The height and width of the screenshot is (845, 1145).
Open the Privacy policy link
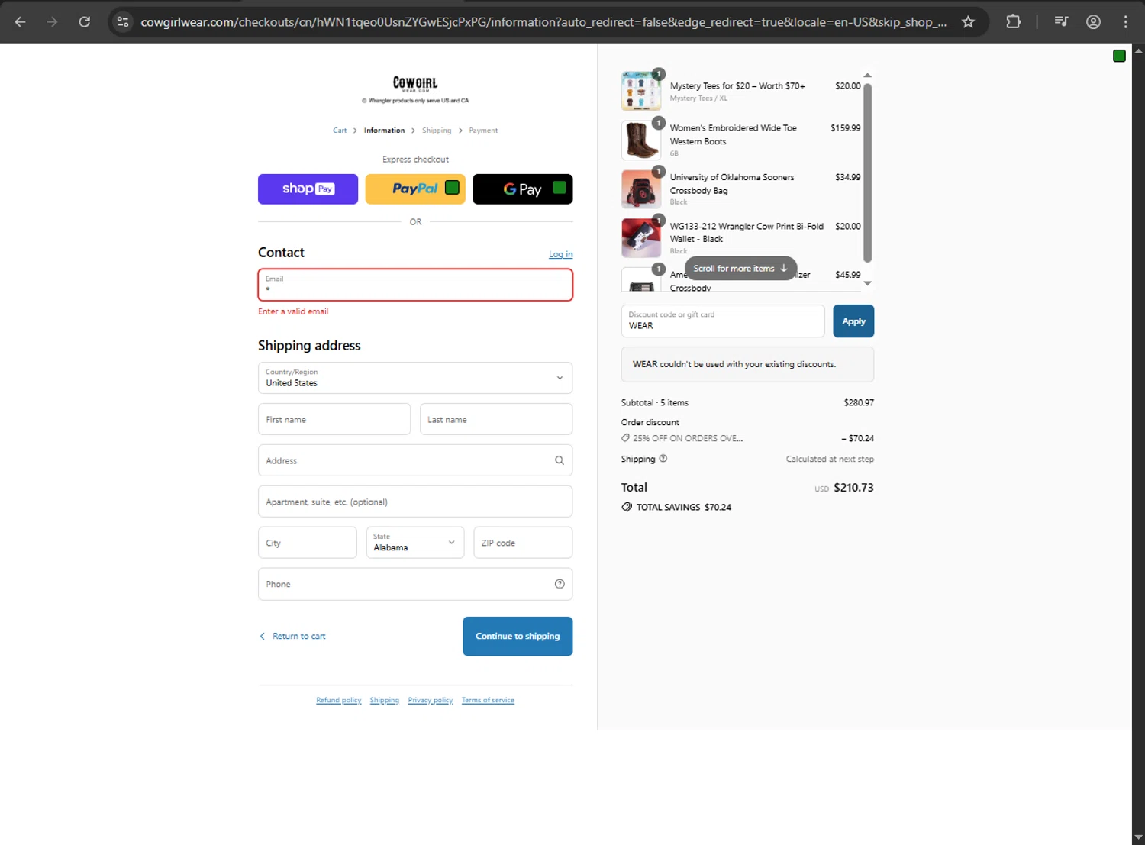coord(431,701)
